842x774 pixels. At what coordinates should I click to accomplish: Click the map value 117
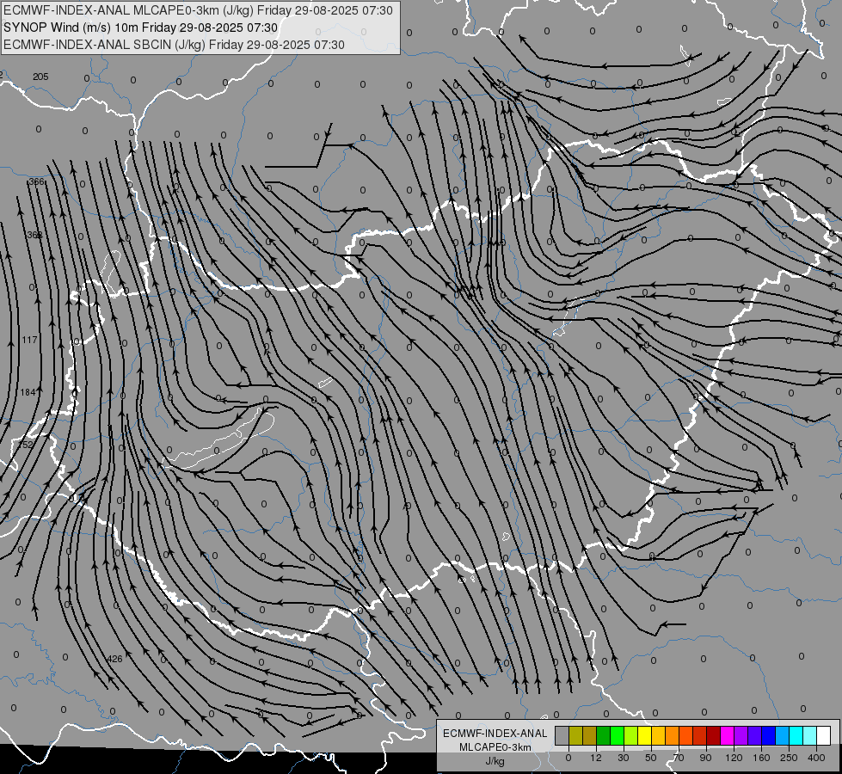tap(30, 340)
